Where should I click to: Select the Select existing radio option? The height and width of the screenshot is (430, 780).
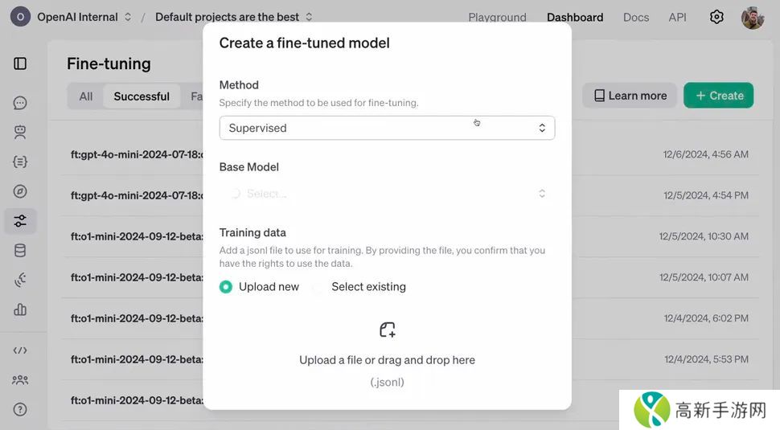click(x=318, y=287)
